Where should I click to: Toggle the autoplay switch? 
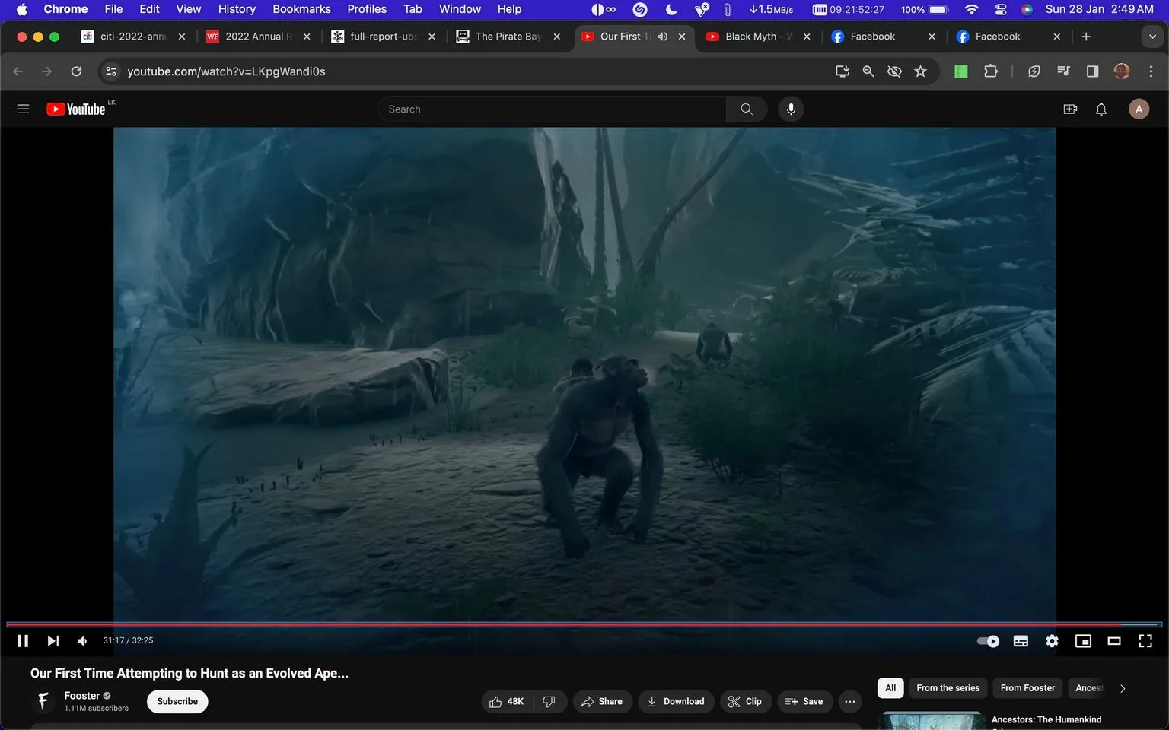[988, 641]
